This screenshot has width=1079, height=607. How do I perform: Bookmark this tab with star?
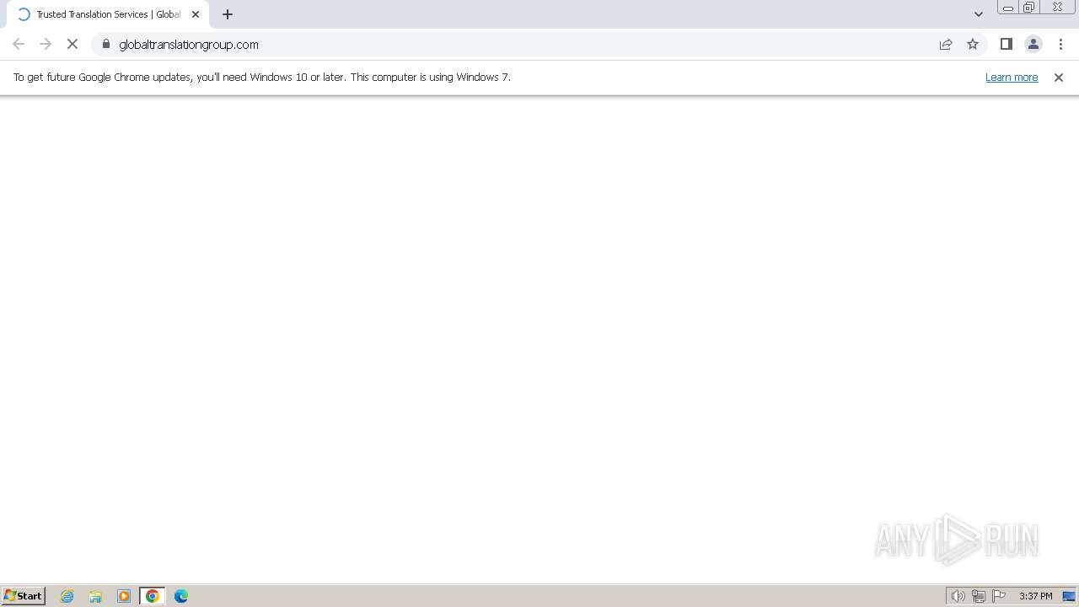[973, 44]
